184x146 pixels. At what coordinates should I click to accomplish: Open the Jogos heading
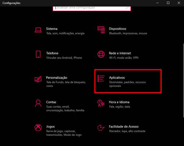point(50,126)
